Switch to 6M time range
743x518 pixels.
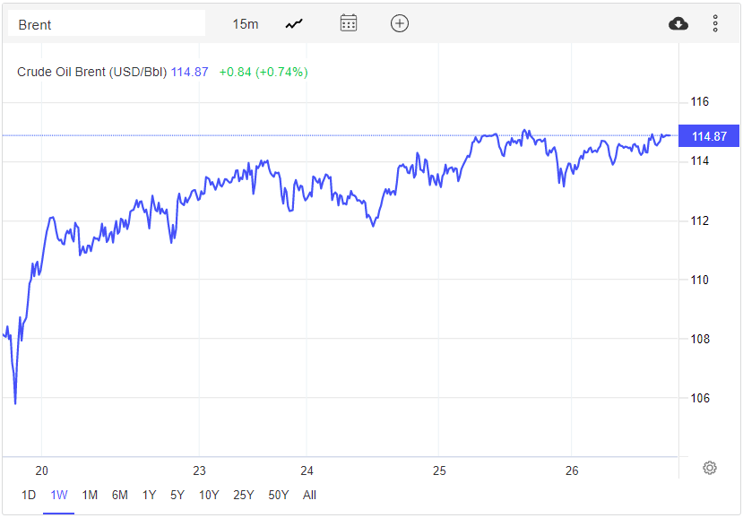pyautogui.click(x=119, y=495)
